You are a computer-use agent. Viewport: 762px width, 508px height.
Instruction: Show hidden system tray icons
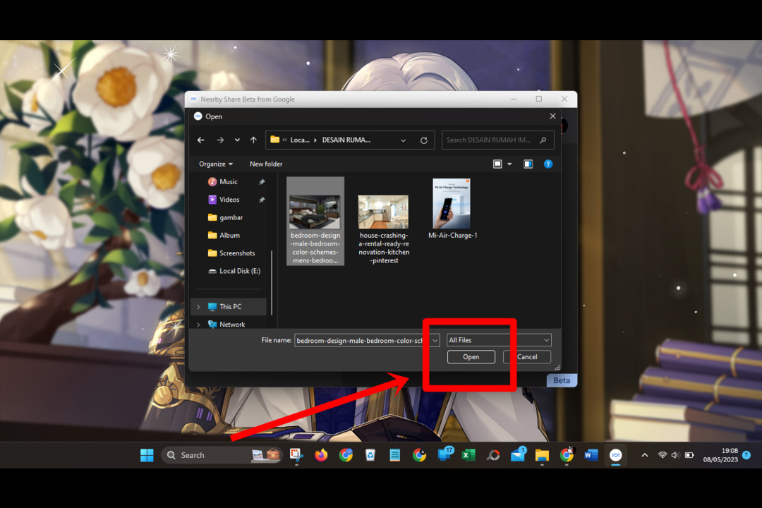click(645, 456)
